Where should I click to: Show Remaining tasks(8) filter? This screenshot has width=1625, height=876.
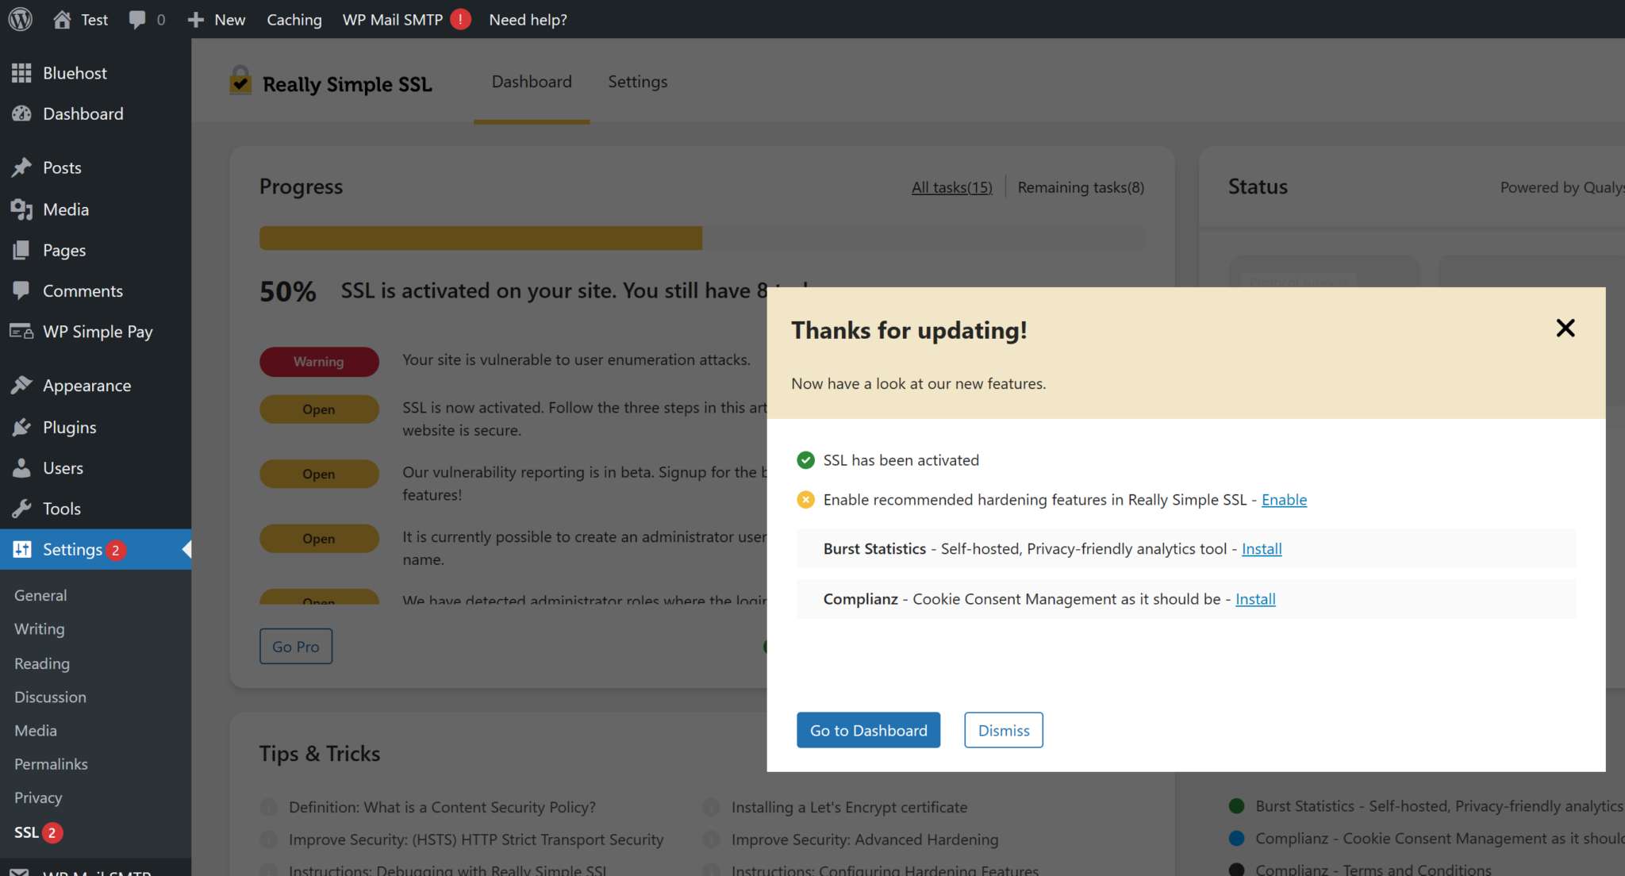pyautogui.click(x=1081, y=187)
